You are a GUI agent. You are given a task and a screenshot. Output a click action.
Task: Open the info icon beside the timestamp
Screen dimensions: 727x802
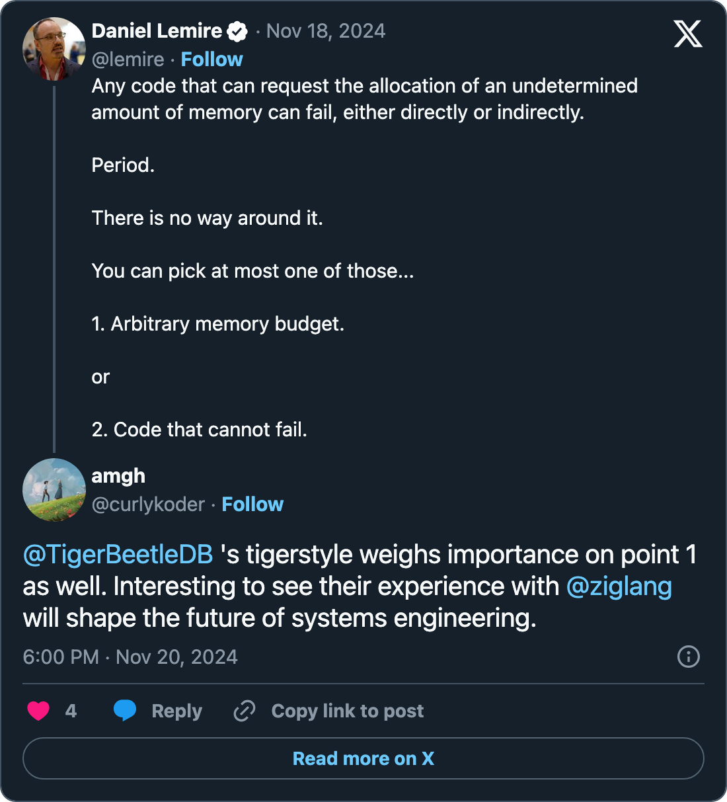click(689, 657)
